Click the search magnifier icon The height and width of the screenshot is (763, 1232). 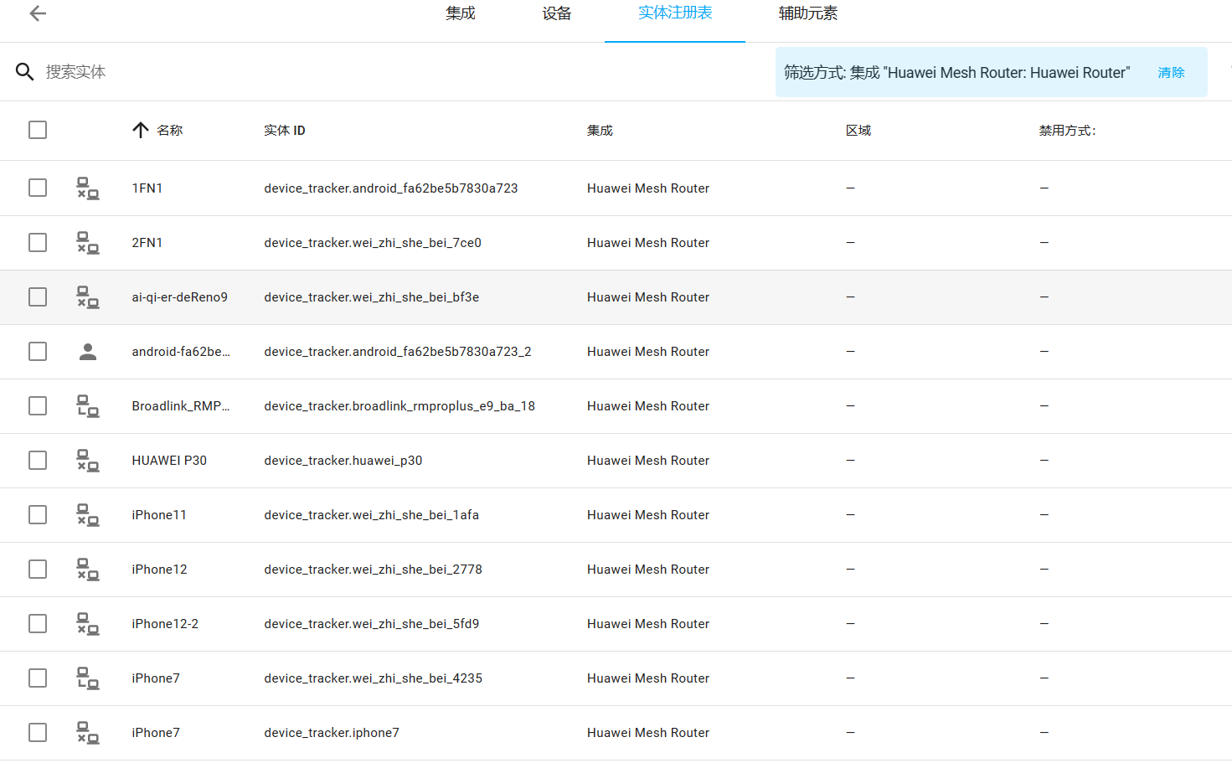pos(24,72)
